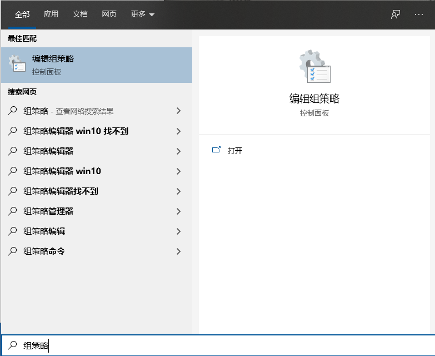Expand the 更多 dropdown filter
Image resolution: width=435 pixels, height=356 pixels.
143,14
